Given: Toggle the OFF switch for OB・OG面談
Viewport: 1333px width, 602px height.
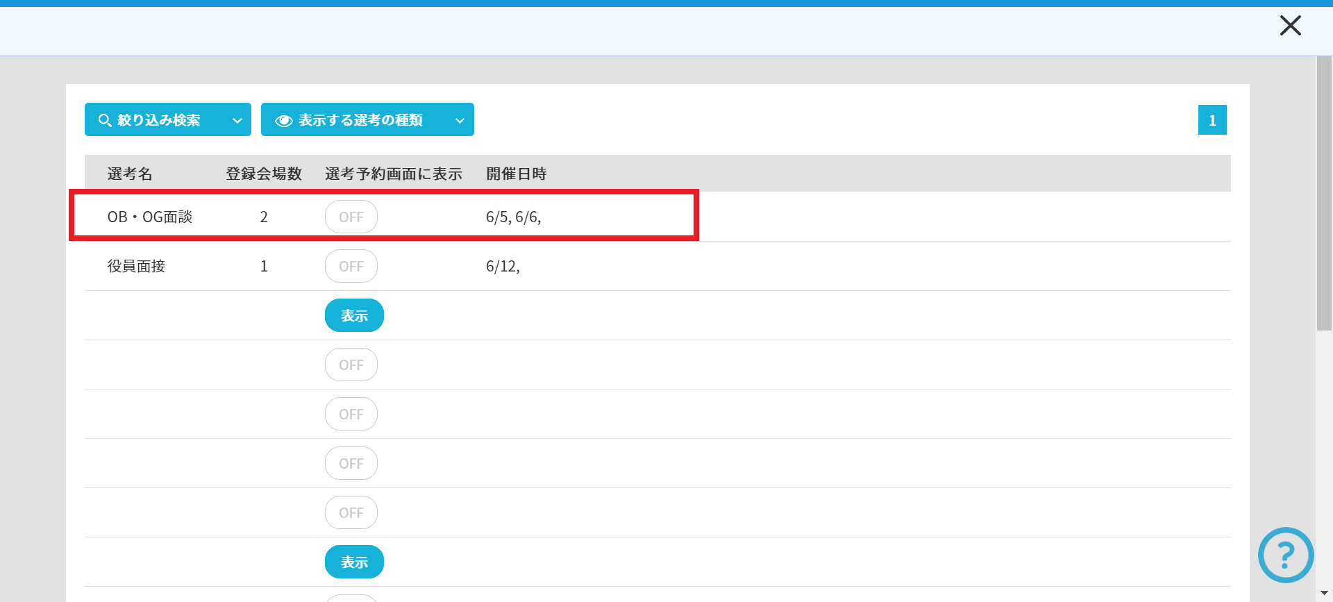Looking at the screenshot, I should click(x=351, y=217).
